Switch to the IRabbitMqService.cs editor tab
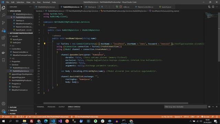The width and height of the screenshot is (220, 124). [x=46, y=7]
